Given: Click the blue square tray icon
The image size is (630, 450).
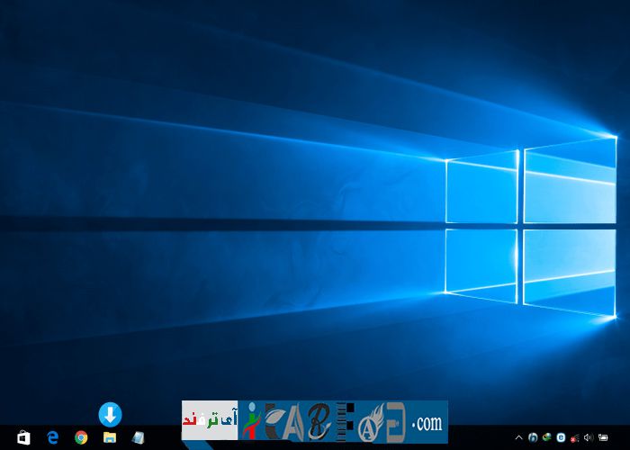Looking at the screenshot, I should (x=561, y=437).
